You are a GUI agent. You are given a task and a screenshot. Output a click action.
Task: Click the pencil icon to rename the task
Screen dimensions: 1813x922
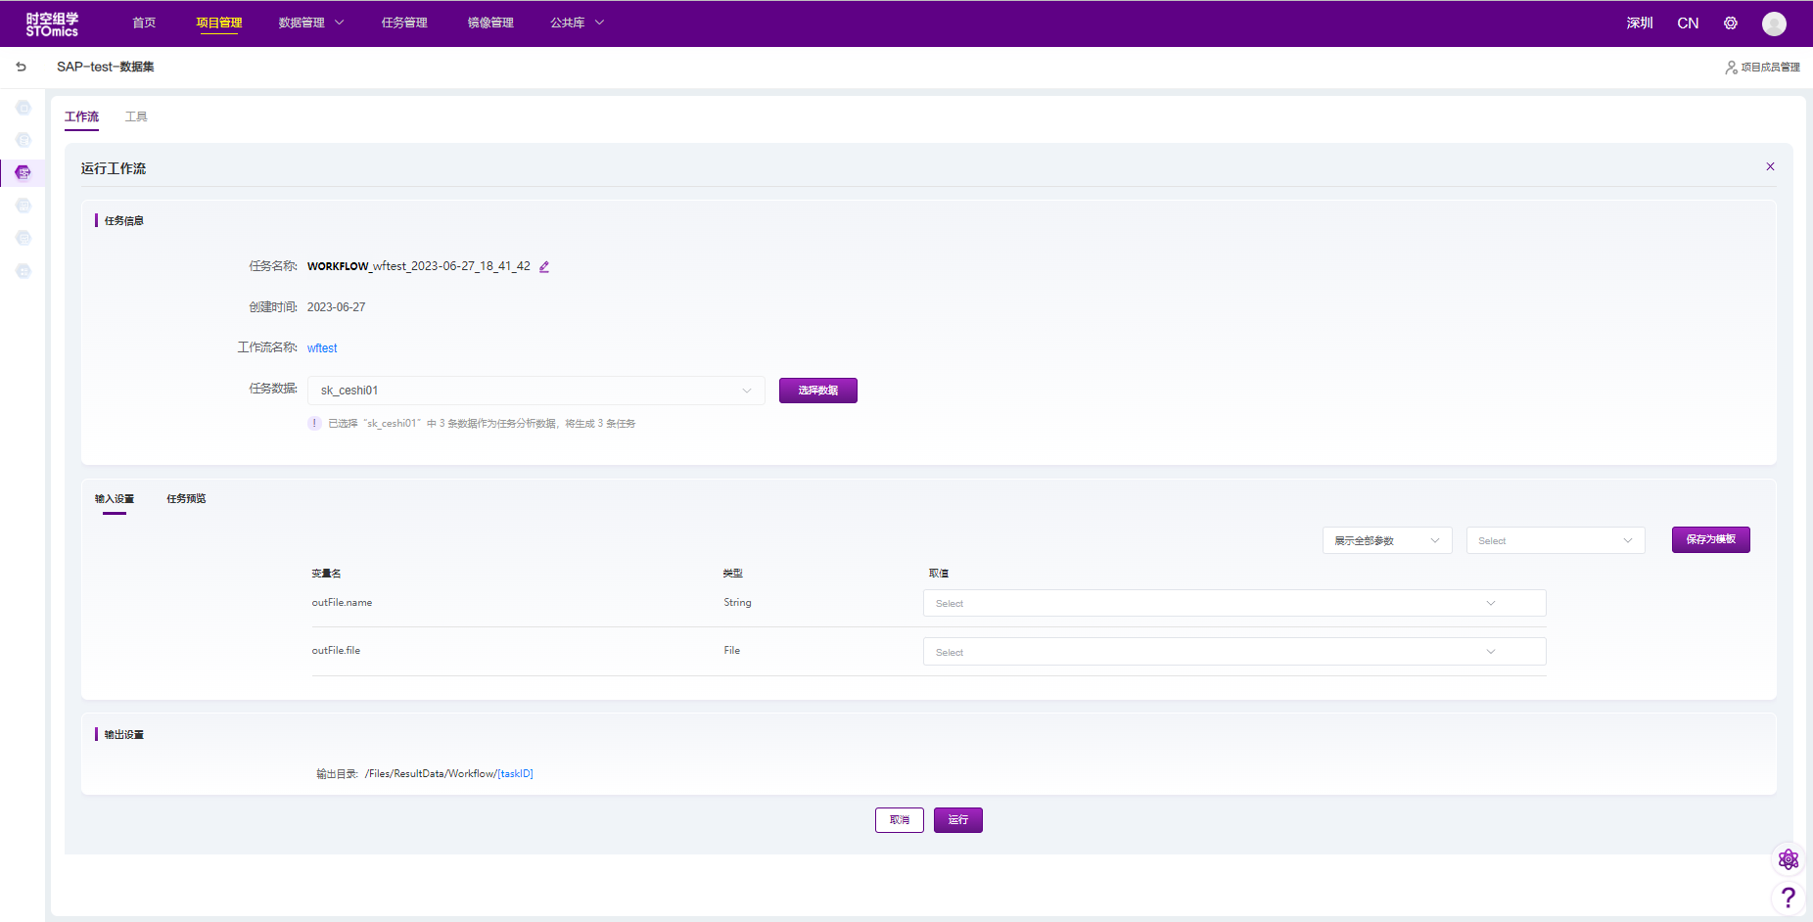pyautogui.click(x=544, y=266)
